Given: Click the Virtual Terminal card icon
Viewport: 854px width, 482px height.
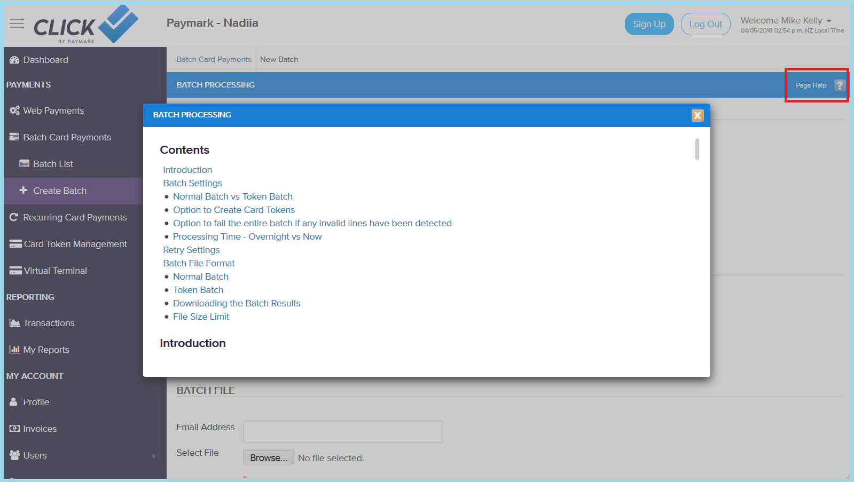Looking at the screenshot, I should point(15,271).
